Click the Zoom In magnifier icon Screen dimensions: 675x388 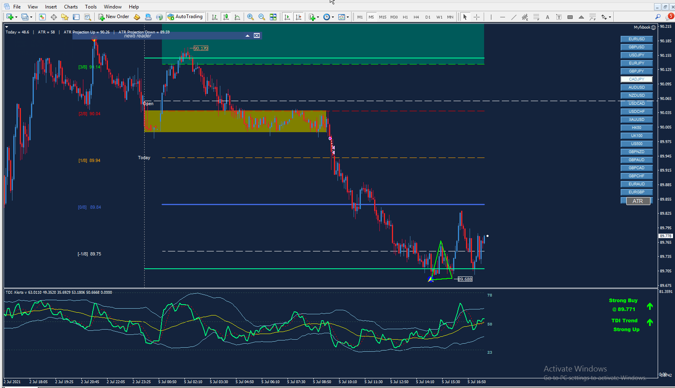click(251, 17)
